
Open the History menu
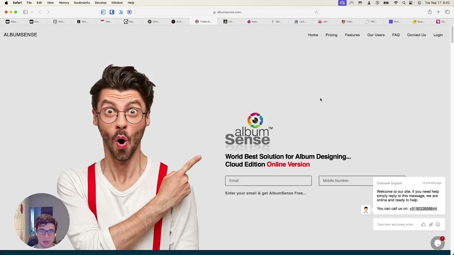point(64,3)
